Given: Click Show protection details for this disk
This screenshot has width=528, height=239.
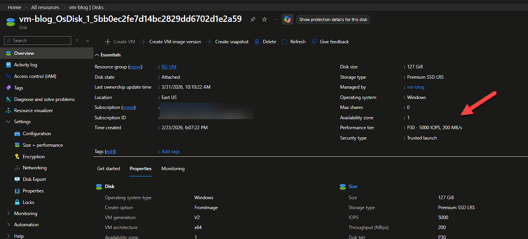Looking at the screenshot, I should [333, 19].
